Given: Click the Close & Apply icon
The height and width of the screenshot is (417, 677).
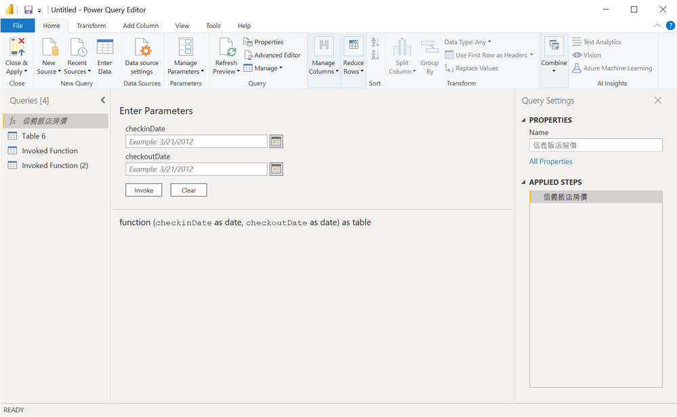Looking at the screenshot, I should tap(17, 47).
